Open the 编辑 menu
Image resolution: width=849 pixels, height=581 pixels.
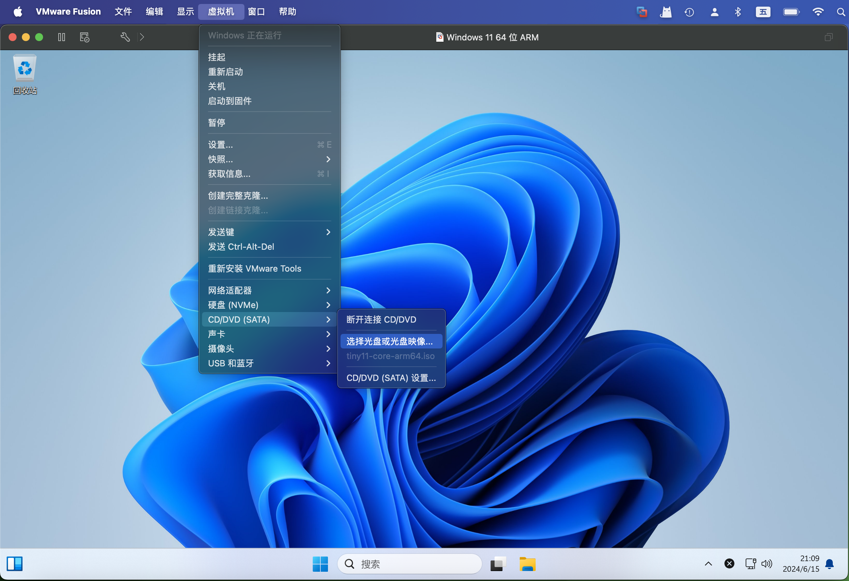pyautogui.click(x=154, y=12)
